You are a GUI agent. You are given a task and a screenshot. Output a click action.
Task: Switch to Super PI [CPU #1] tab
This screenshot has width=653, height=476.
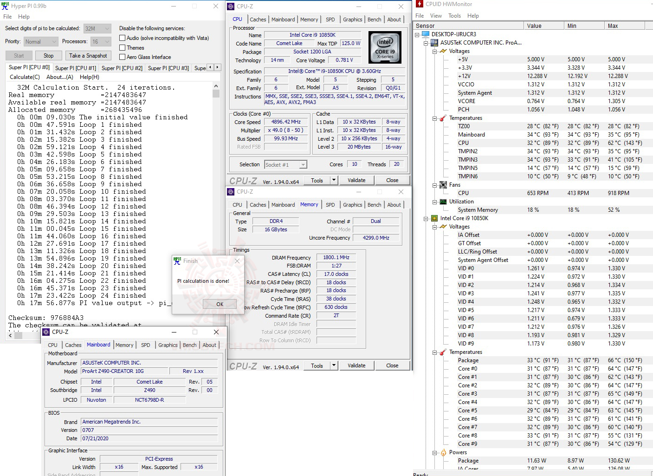point(76,68)
